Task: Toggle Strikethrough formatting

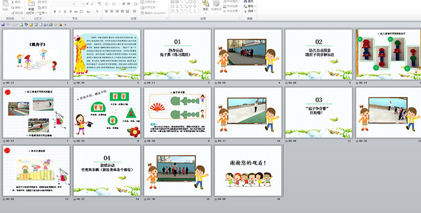Action: (x=76, y=11)
